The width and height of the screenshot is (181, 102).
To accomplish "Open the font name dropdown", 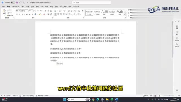I will (x=28, y=11).
